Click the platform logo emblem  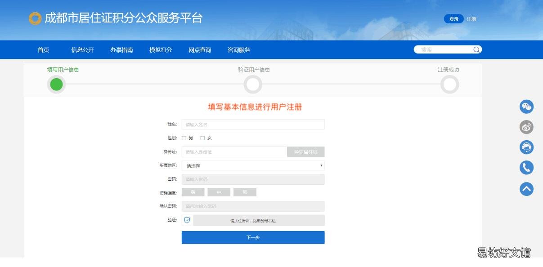pyautogui.click(x=35, y=18)
